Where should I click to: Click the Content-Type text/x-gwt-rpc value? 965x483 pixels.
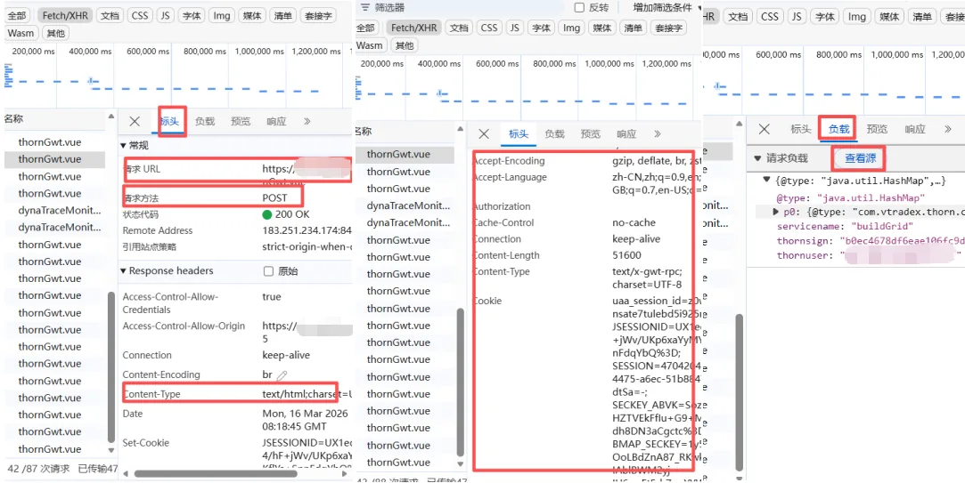pyautogui.click(x=648, y=278)
